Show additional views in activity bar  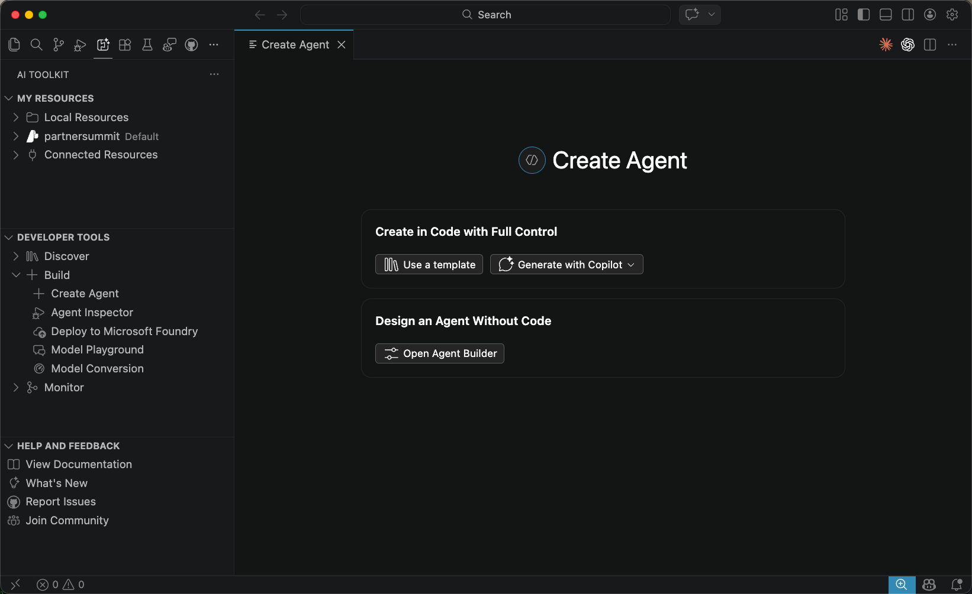(214, 45)
